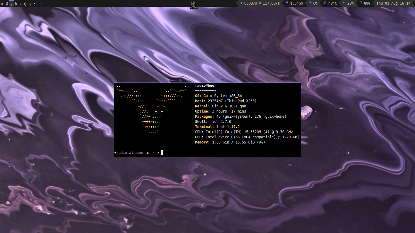The width and height of the screenshot is (415, 233).
Task: Click the Guix ASCII logo in the terminal
Action: pos(151,109)
